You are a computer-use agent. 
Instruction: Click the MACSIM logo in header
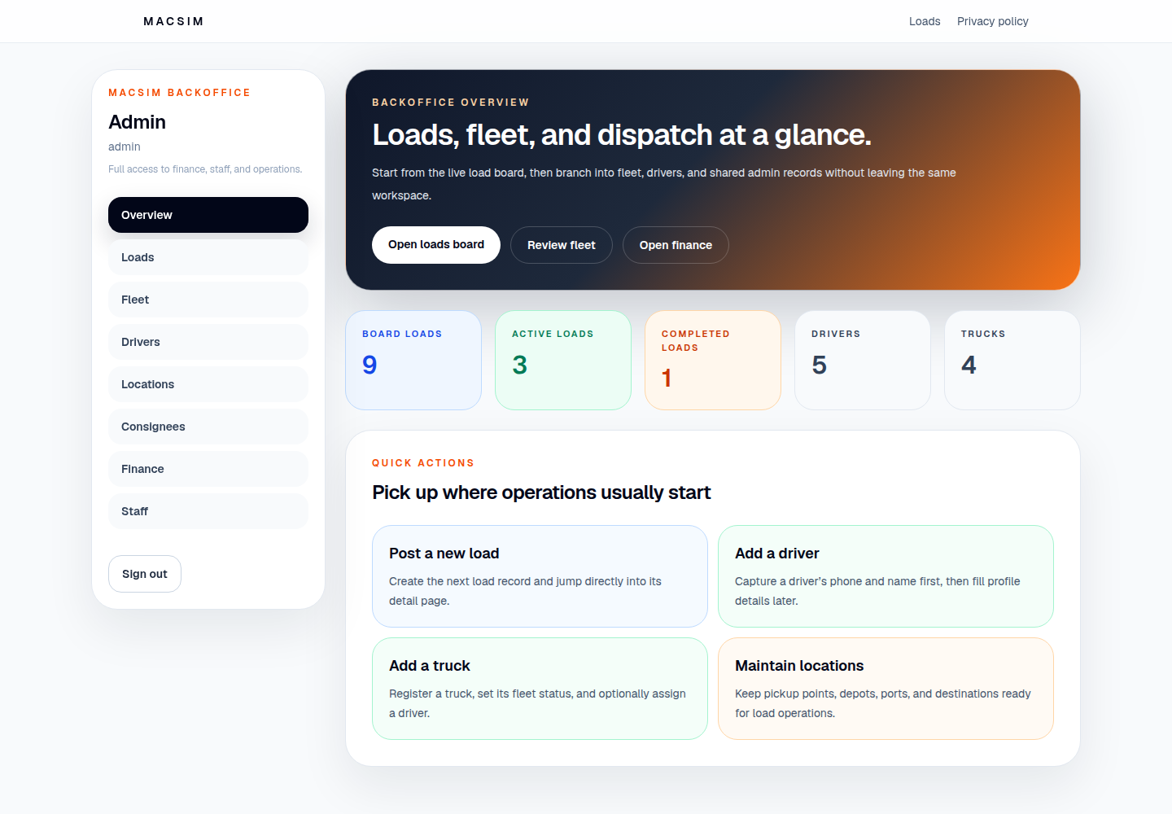point(173,21)
